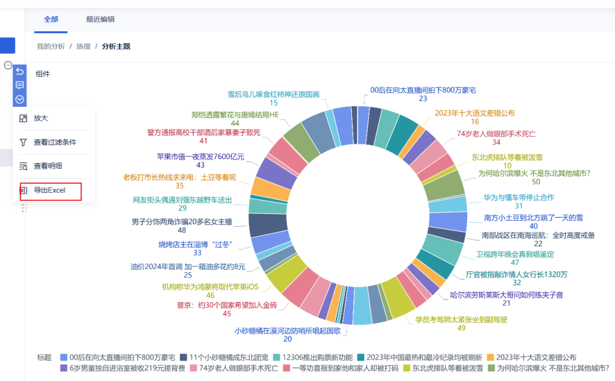
Task: Open the comment icon in blue component toolbar
Action: coord(19,85)
